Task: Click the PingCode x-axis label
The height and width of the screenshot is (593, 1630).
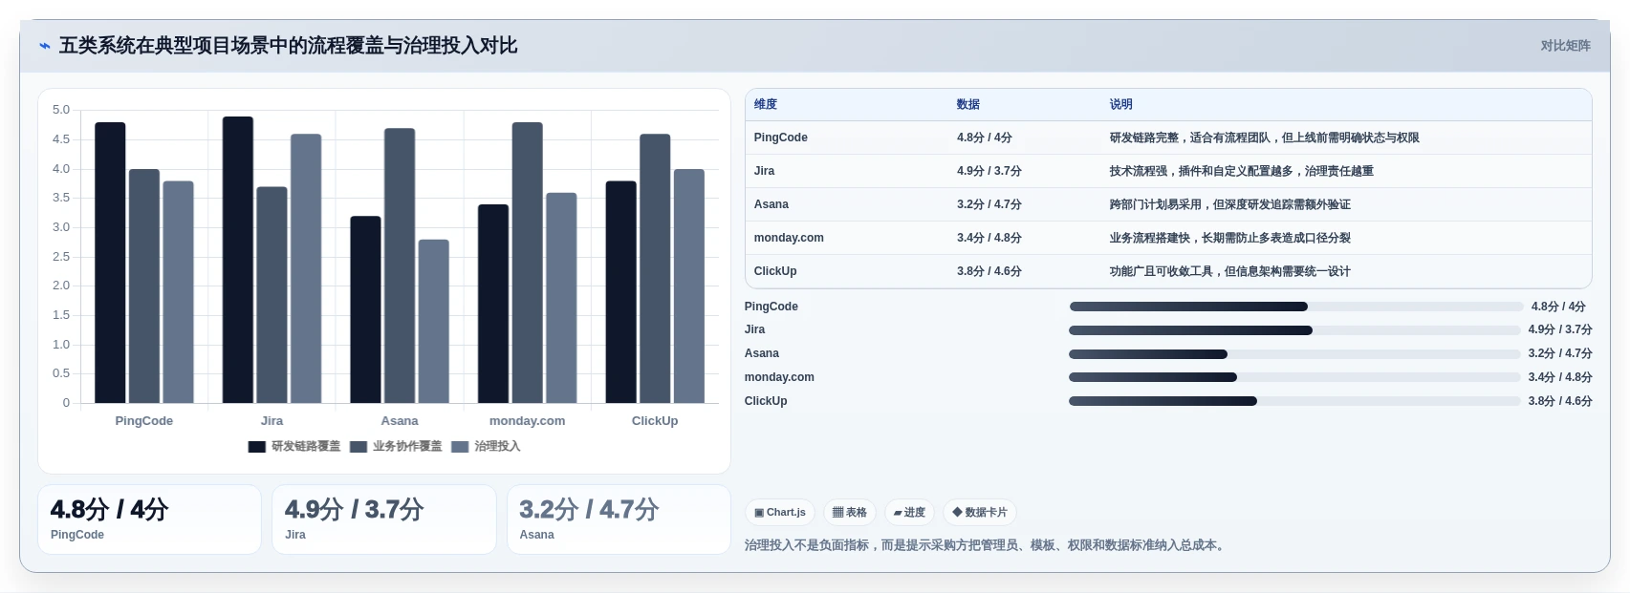Action: tap(144, 421)
